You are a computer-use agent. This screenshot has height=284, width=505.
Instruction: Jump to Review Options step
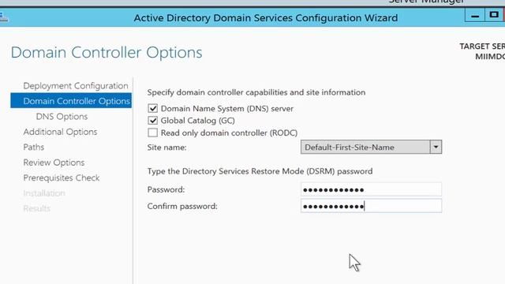pyautogui.click(x=54, y=163)
